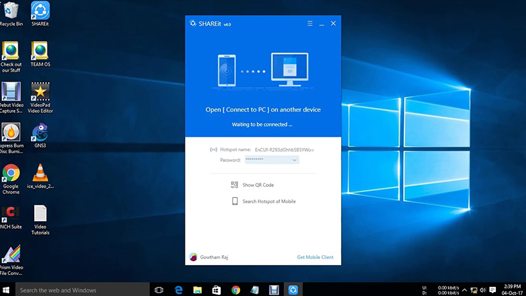Select the TEAM OS desktop shortcut

pyautogui.click(x=40, y=55)
